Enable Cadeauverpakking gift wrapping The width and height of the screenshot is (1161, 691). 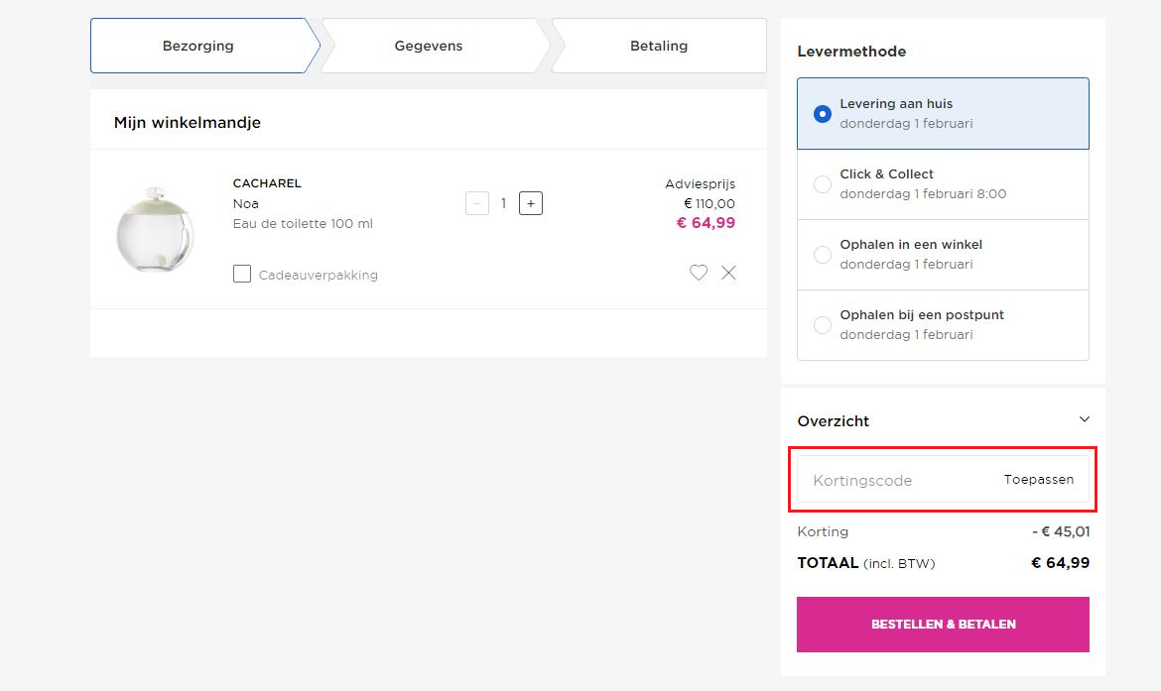[x=241, y=274]
